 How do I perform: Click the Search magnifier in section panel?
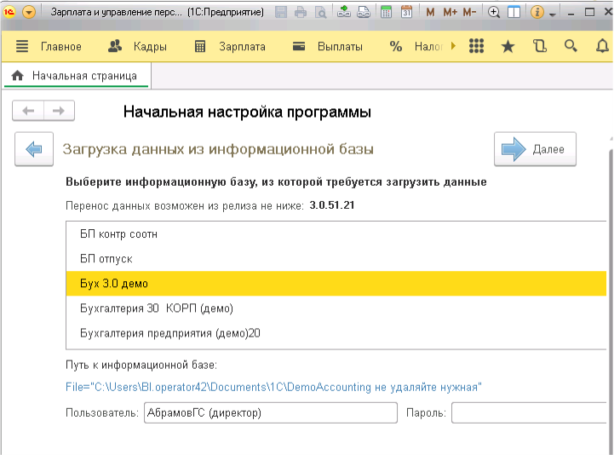point(571,46)
